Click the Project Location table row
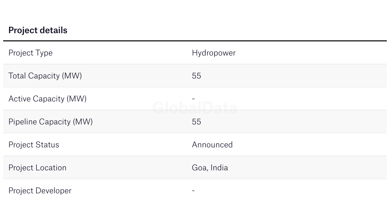The height and width of the screenshot is (215, 390). [195, 168]
